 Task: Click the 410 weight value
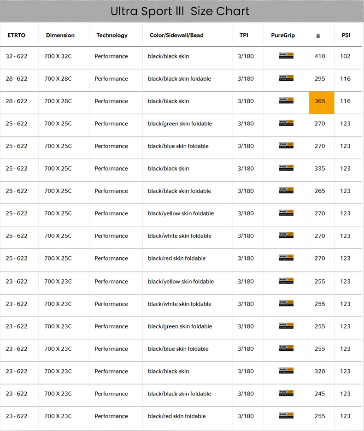pos(320,56)
